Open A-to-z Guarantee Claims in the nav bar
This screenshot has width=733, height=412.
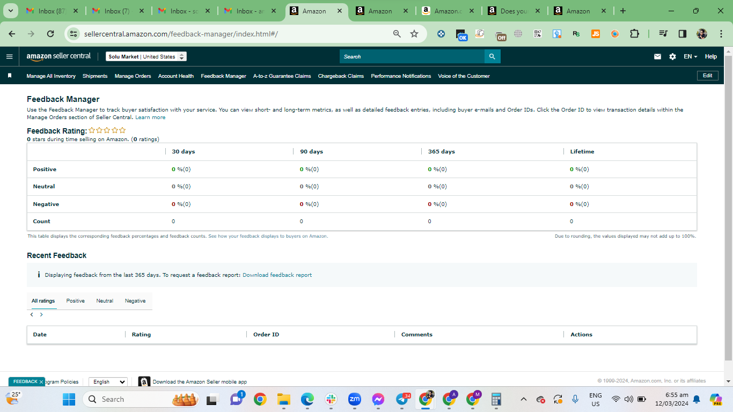point(282,76)
